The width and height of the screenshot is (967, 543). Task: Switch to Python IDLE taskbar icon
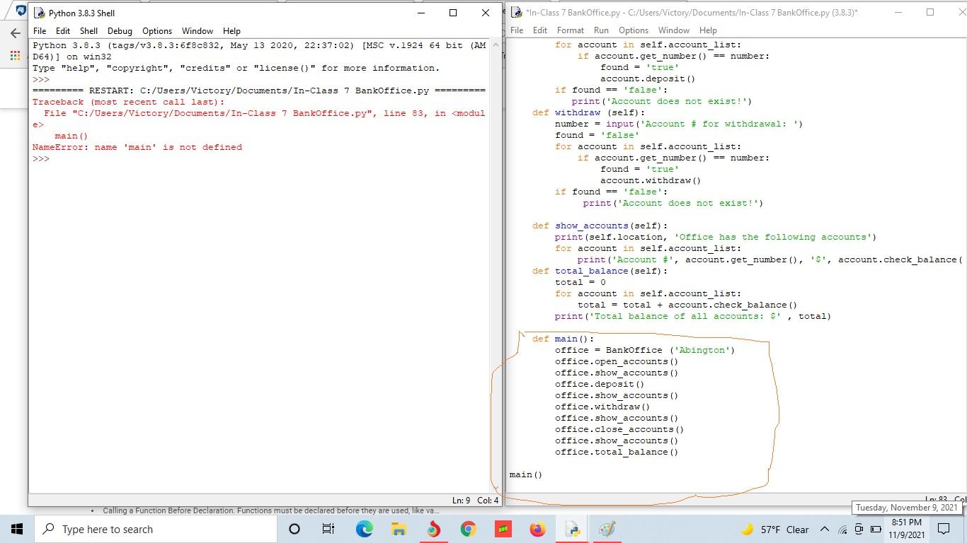(x=573, y=529)
